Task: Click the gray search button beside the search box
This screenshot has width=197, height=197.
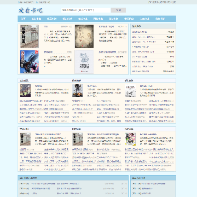Action: click(118, 10)
